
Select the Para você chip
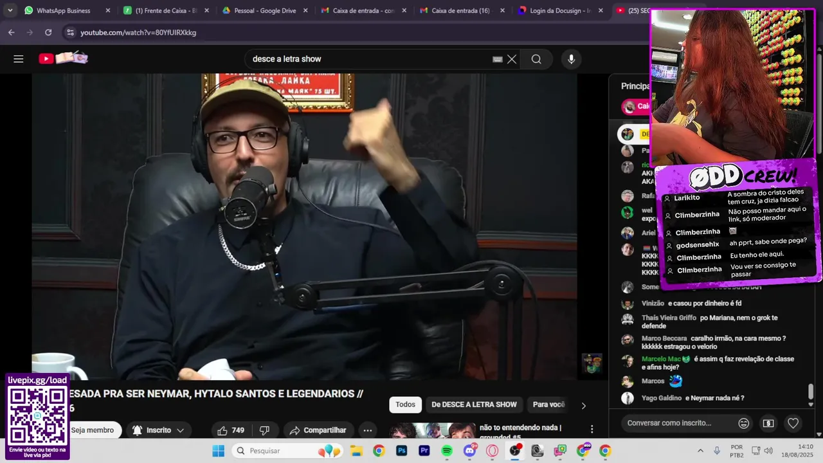pyautogui.click(x=548, y=404)
